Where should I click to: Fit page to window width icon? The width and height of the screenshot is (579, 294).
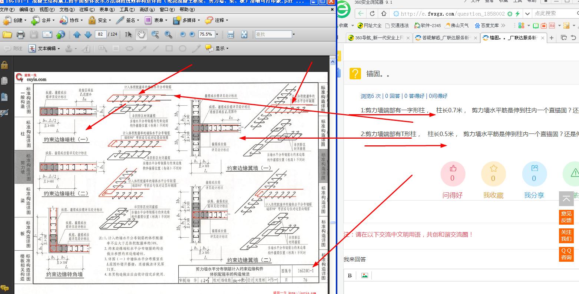(x=231, y=34)
